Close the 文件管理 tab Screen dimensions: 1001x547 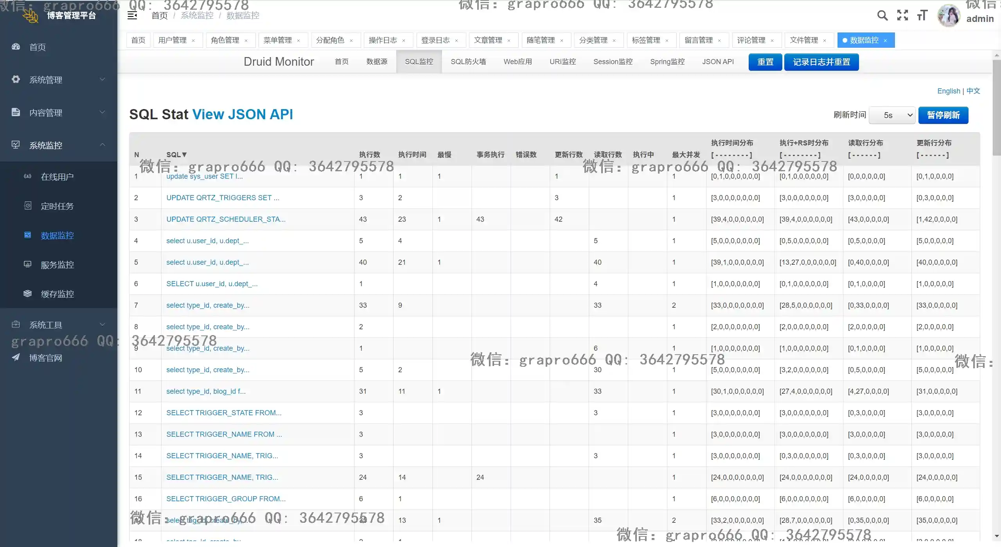(825, 41)
